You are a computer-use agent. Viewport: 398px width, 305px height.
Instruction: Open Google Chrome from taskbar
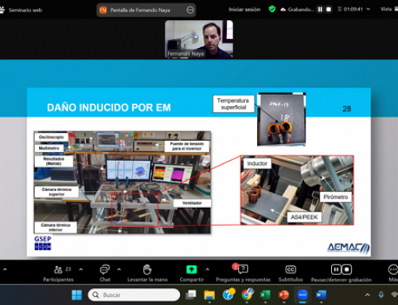(247, 295)
